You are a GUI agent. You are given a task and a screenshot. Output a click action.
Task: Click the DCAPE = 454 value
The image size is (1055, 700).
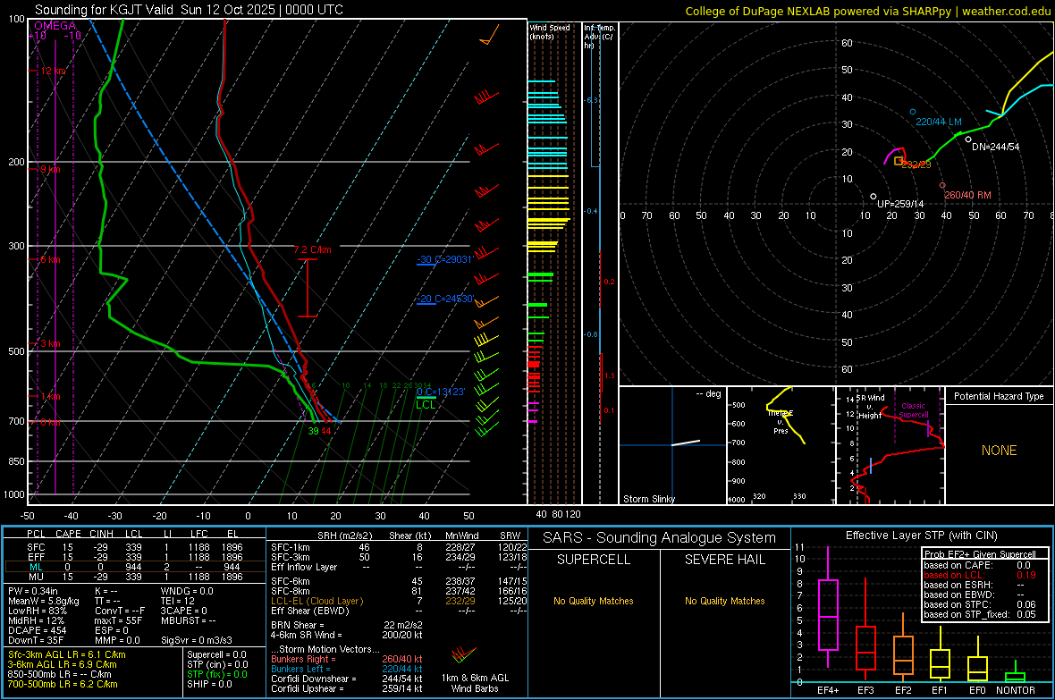click(37, 630)
